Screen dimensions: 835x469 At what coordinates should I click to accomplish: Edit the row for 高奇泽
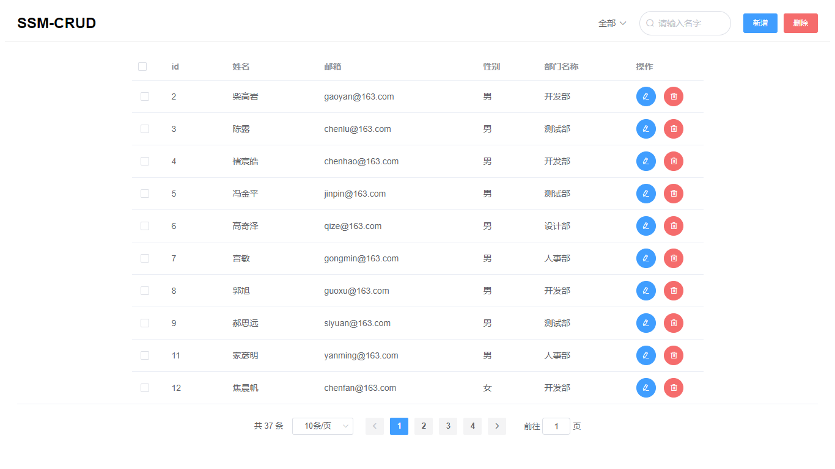(x=646, y=226)
